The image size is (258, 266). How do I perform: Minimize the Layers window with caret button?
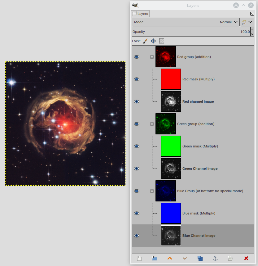pos(243,5)
